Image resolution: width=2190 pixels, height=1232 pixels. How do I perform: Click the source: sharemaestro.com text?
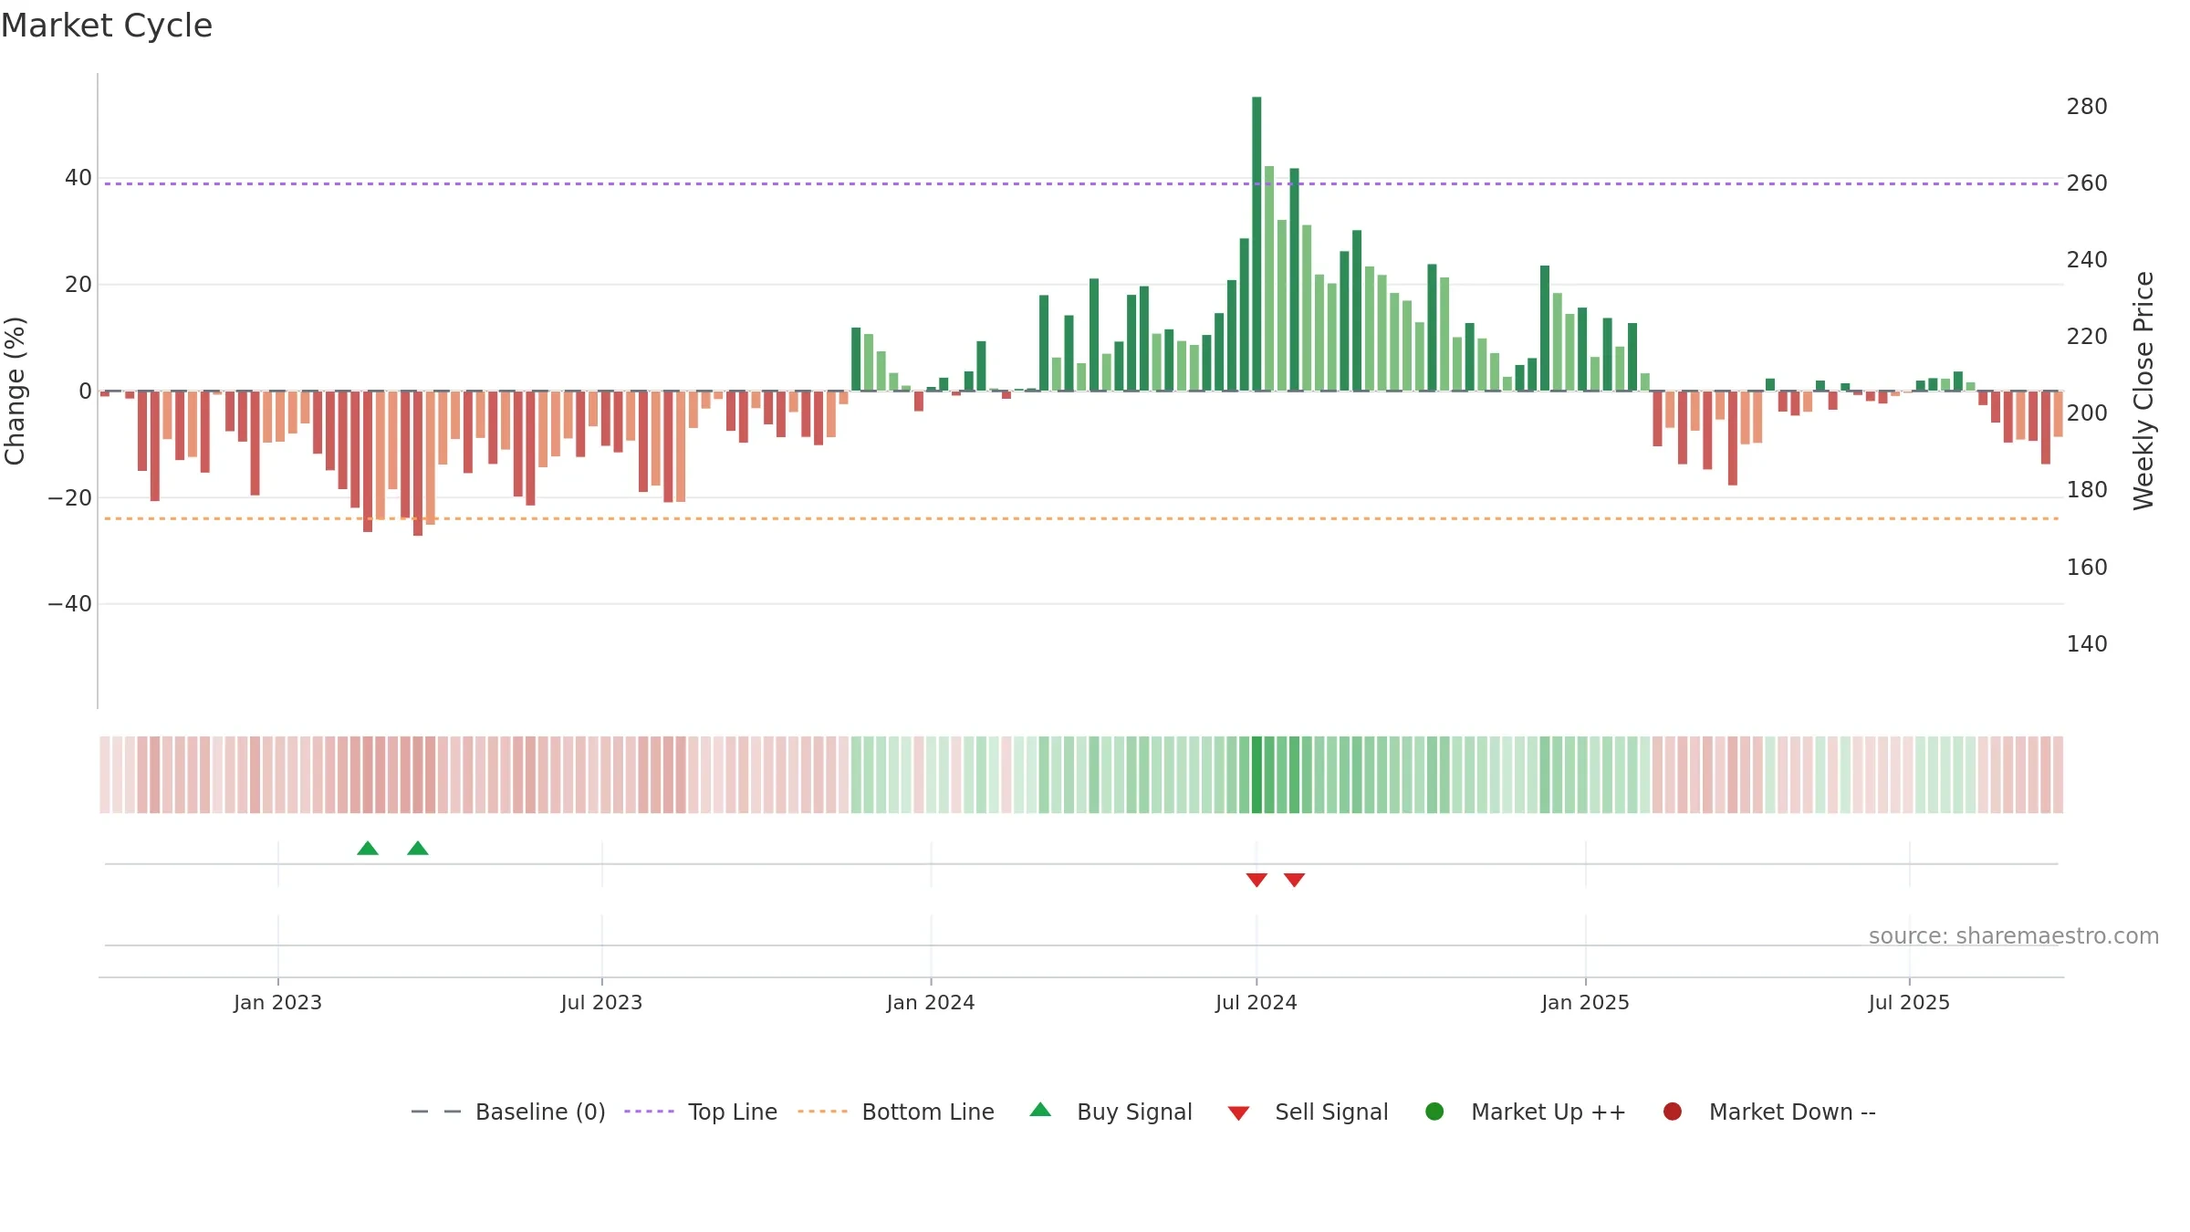point(2014,936)
